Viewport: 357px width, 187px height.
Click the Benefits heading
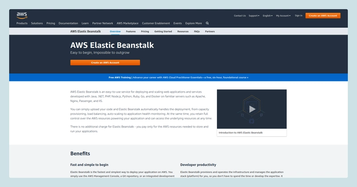80,153
